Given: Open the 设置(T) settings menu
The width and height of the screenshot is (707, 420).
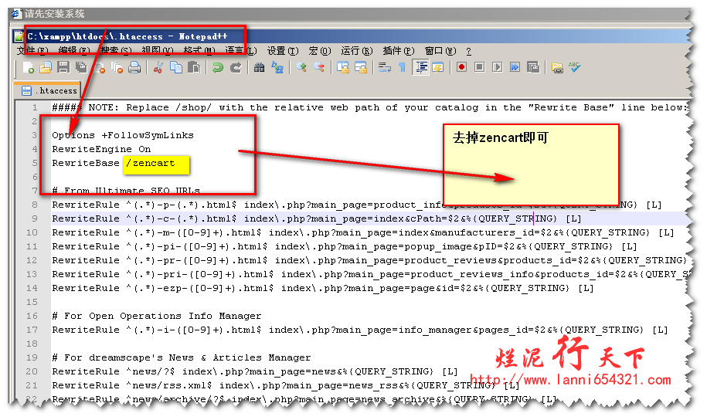Looking at the screenshot, I should pos(283,51).
